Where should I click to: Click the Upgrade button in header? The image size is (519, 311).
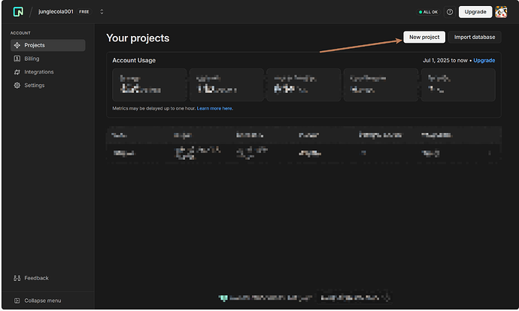475,12
